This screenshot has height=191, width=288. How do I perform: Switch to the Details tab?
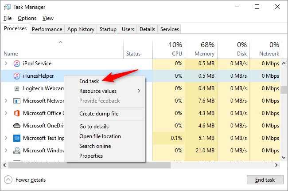[x=147, y=29]
